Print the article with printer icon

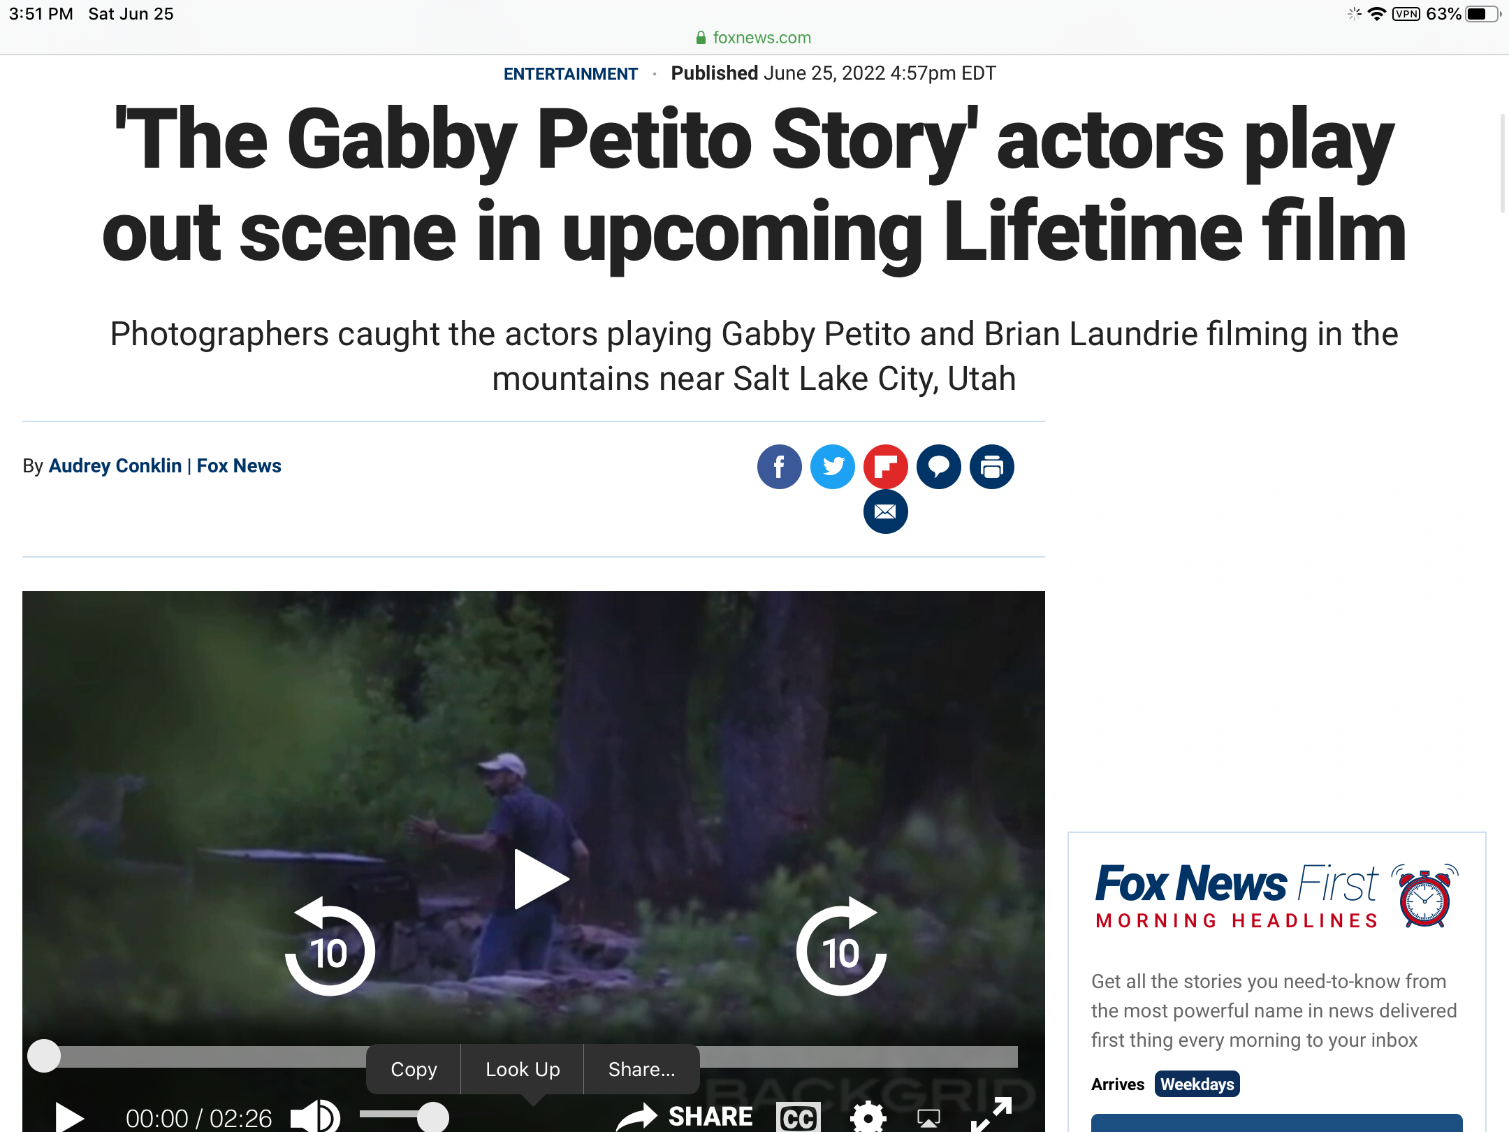(x=991, y=467)
